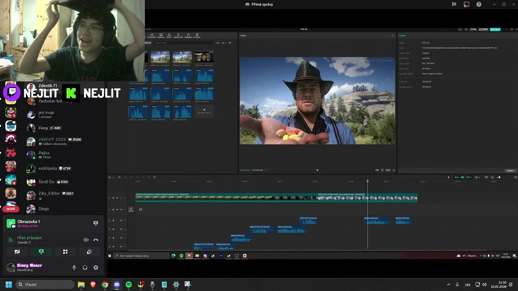Viewport: 518px width, 291px height.
Task: Click the timeline microphone record icon
Action: coord(448,177)
